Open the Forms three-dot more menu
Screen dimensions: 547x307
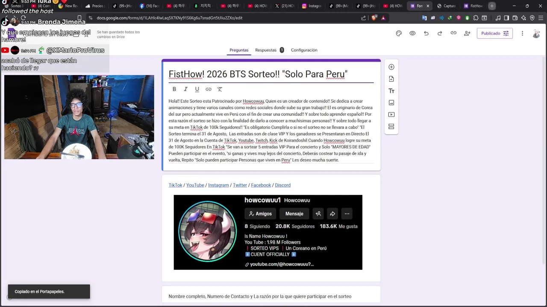tap(522, 33)
